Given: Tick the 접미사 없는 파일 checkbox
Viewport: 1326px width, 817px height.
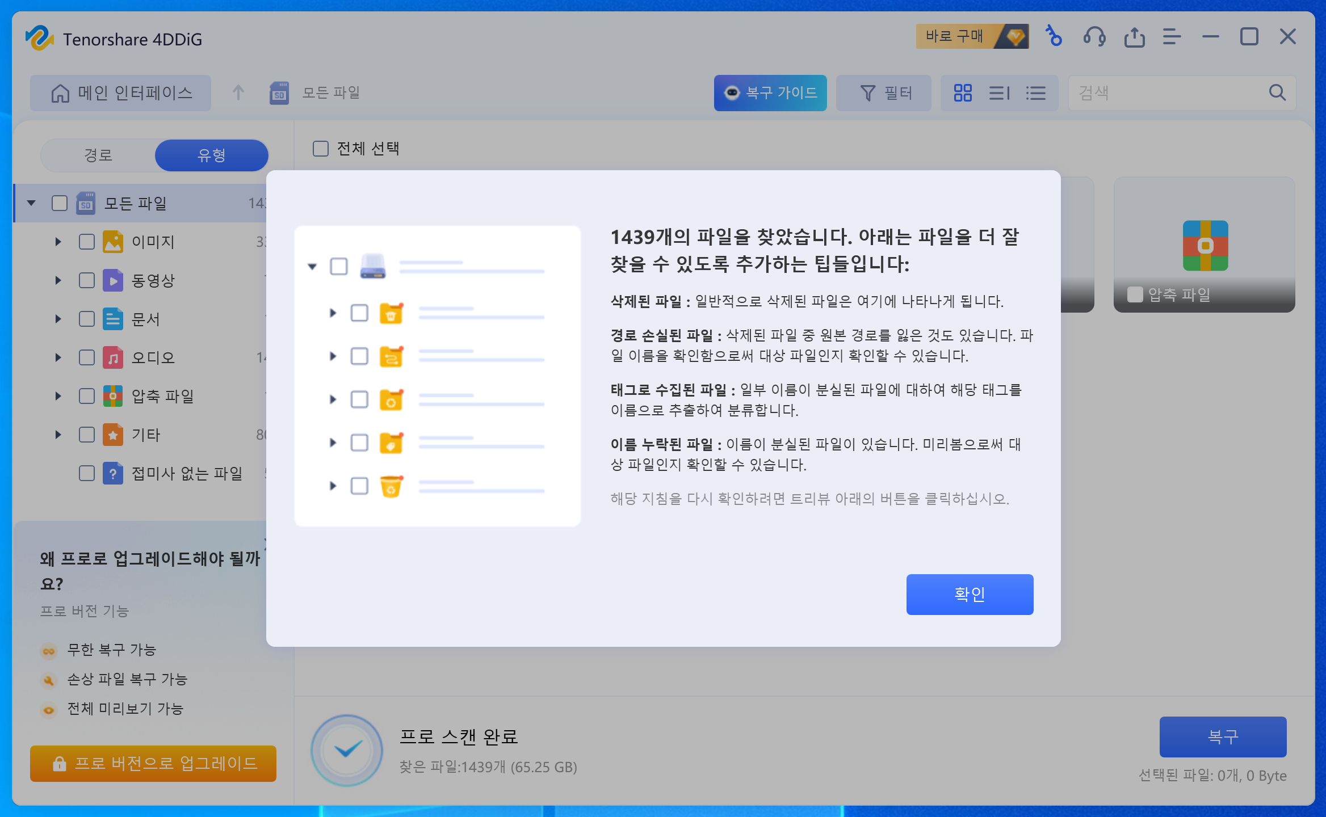Looking at the screenshot, I should [x=87, y=473].
